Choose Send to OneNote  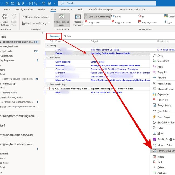pyautogui.click(x=166, y=139)
